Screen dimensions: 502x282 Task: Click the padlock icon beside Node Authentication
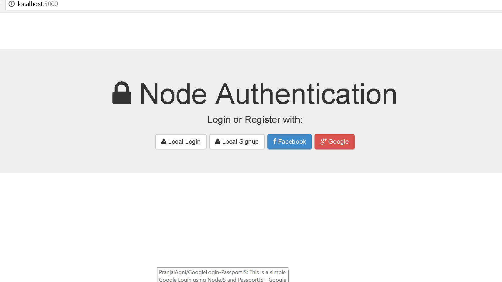[x=122, y=93]
